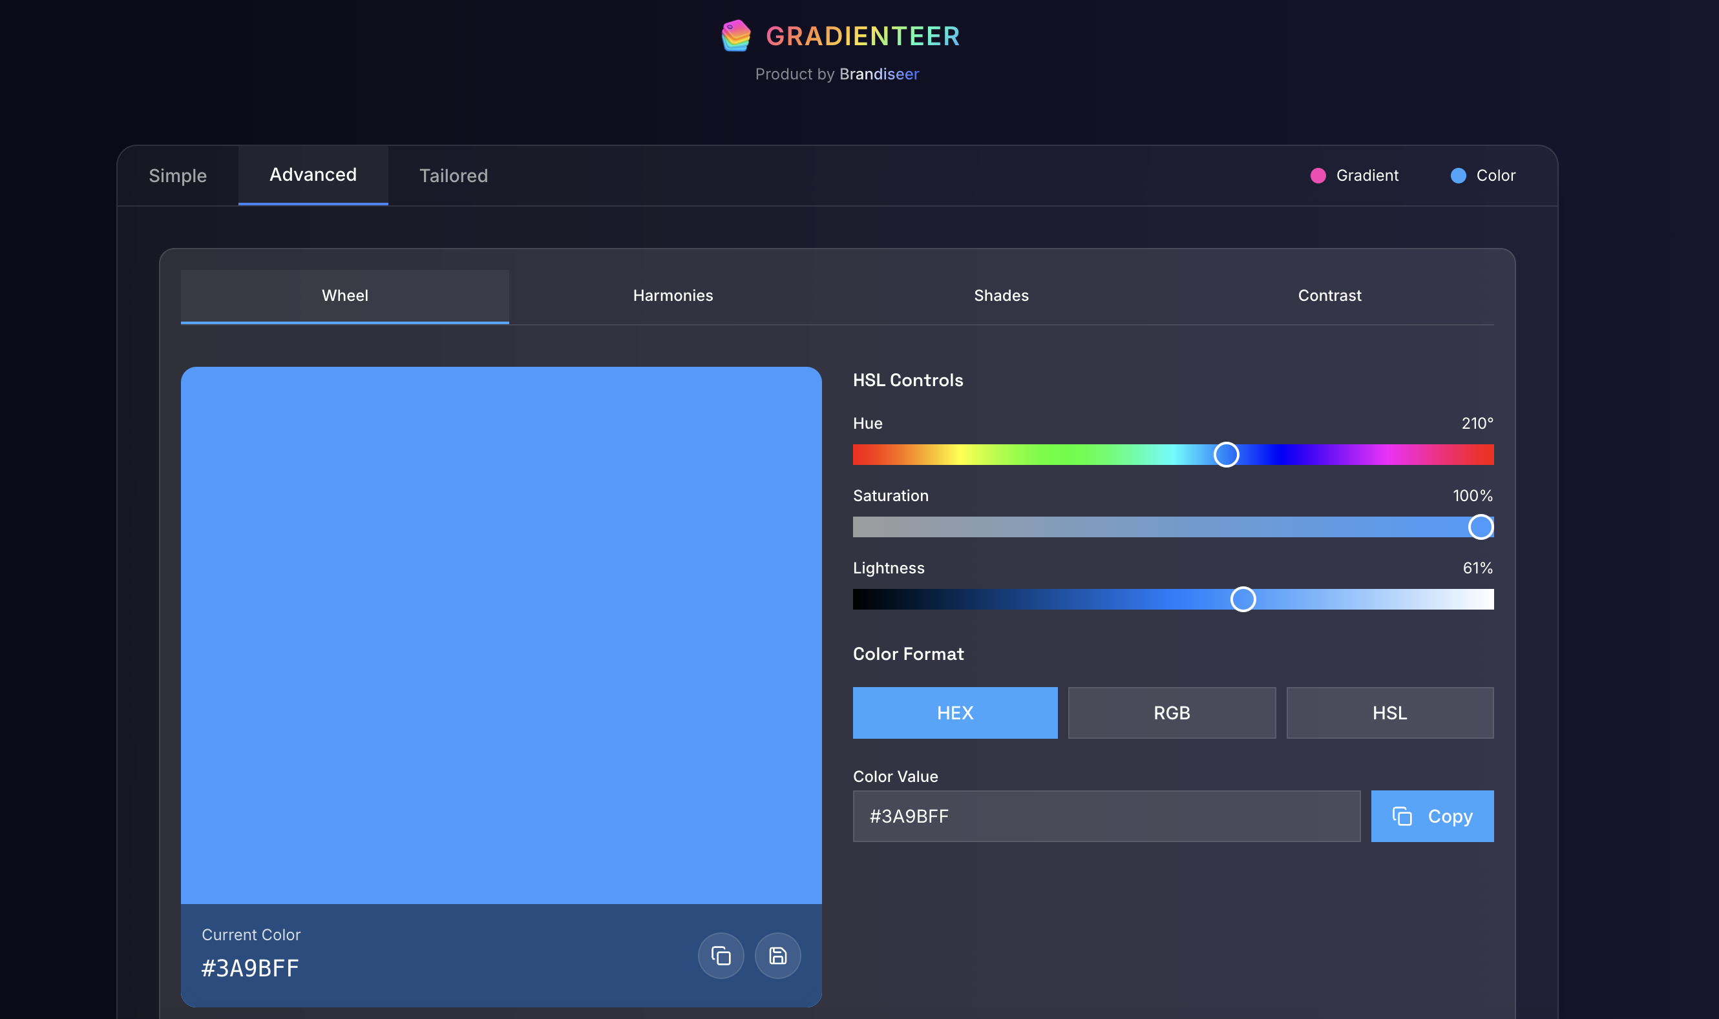Choose the RGB color format button
1719x1019 pixels.
[1172, 713]
